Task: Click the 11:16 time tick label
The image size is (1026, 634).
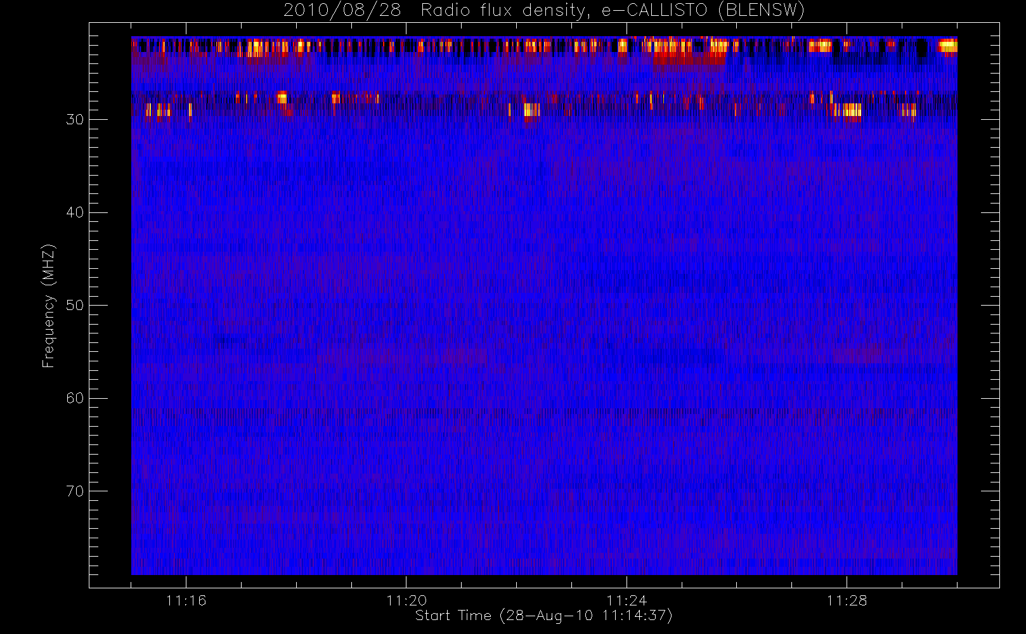Action: pos(186,600)
